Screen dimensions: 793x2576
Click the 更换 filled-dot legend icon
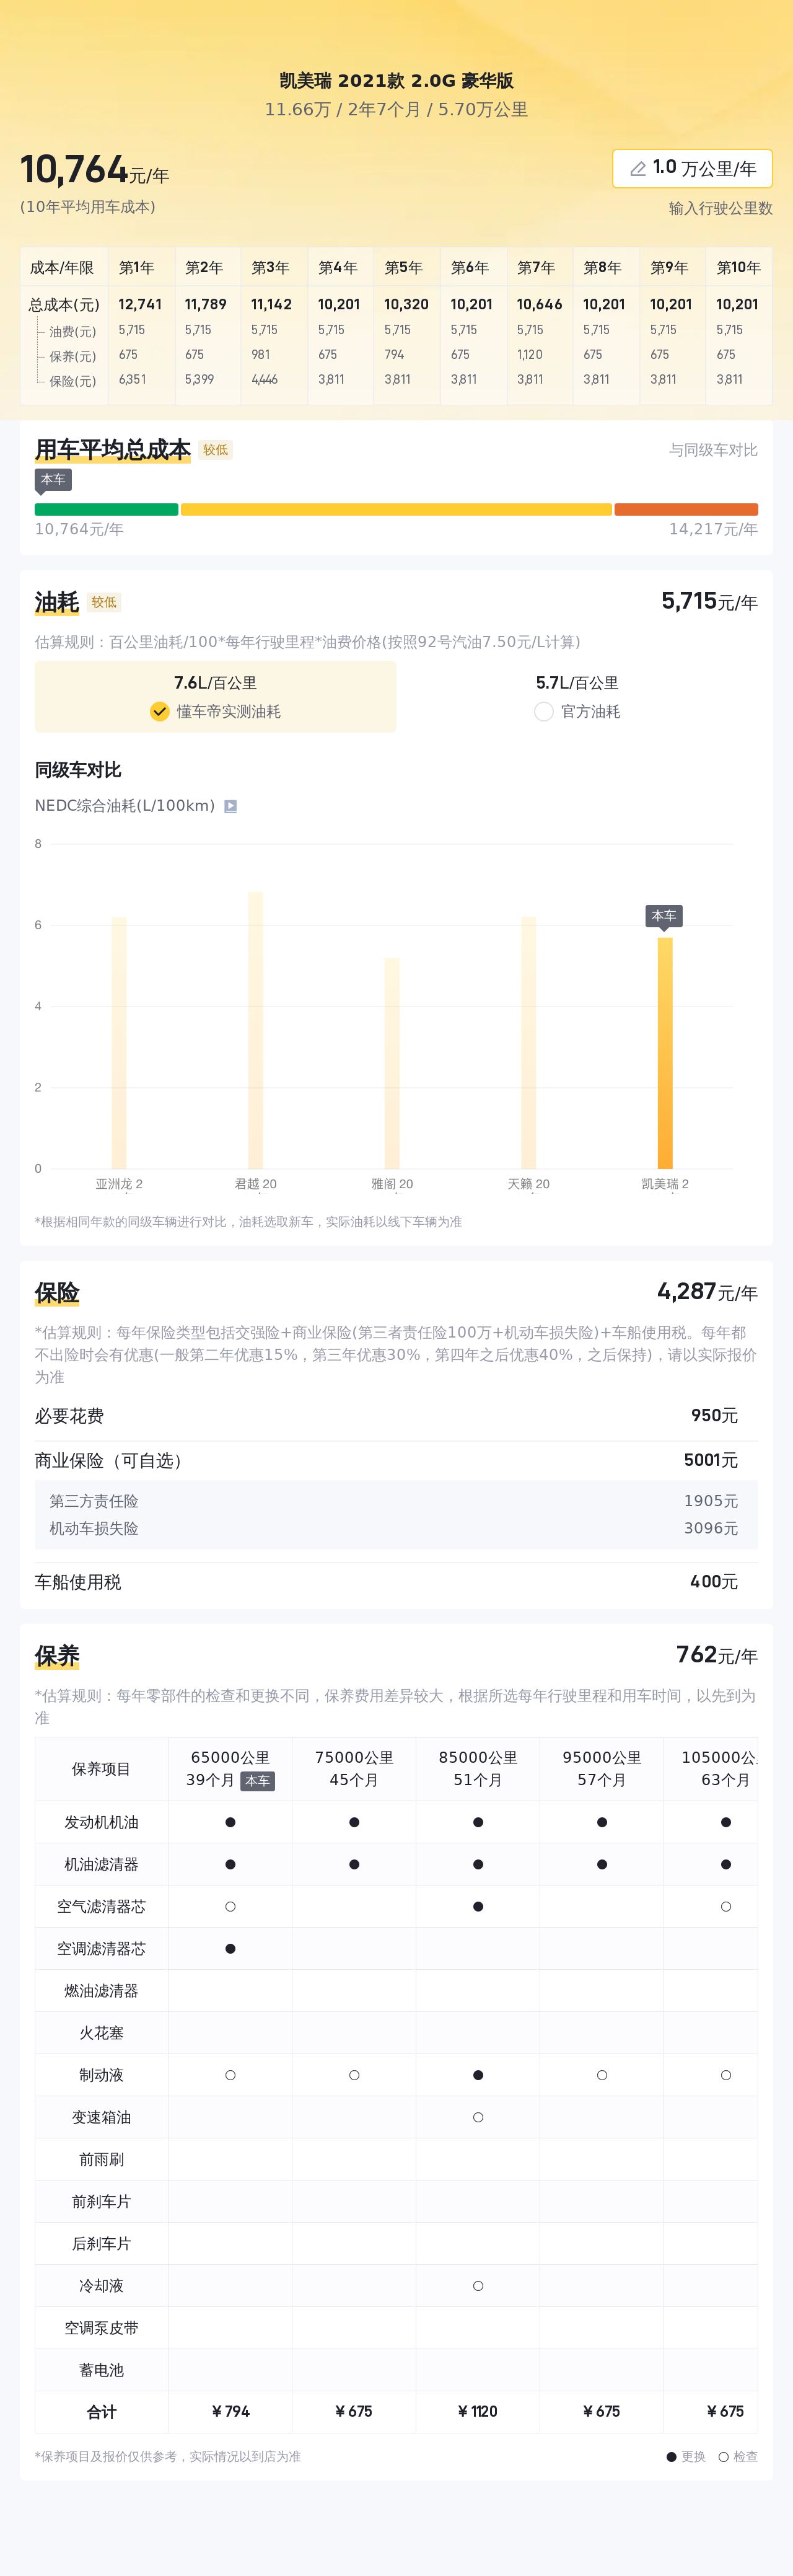tap(671, 2456)
